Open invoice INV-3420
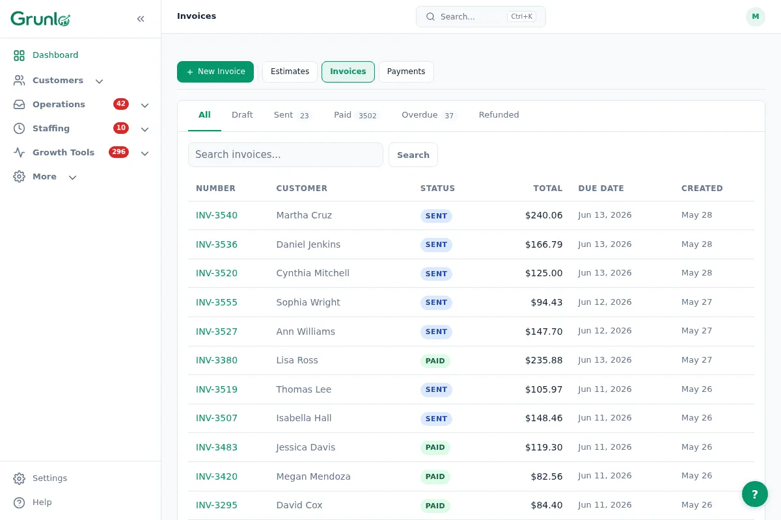The height and width of the screenshot is (520, 781). pos(217,476)
